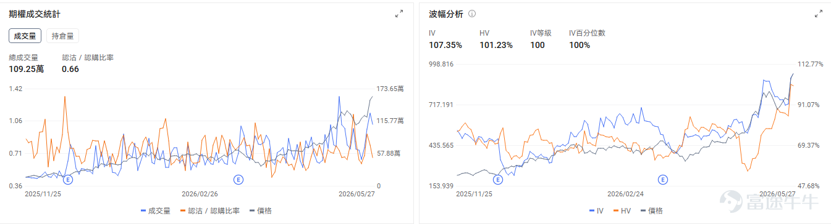
Task: Click the 998.816 left axis label
Action: (x=441, y=64)
